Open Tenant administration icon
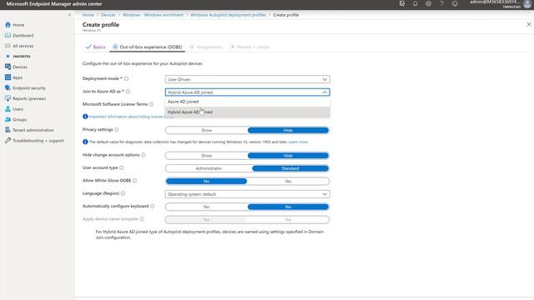The width and height of the screenshot is (534, 300). coord(8,130)
